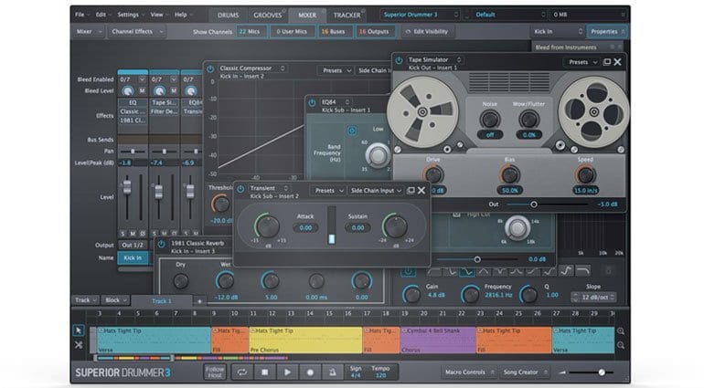Switch to the TRACKER tab

(x=347, y=16)
